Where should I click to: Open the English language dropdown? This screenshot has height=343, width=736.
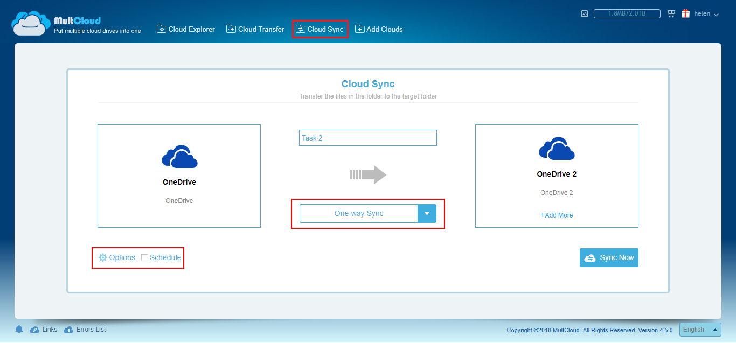point(700,330)
